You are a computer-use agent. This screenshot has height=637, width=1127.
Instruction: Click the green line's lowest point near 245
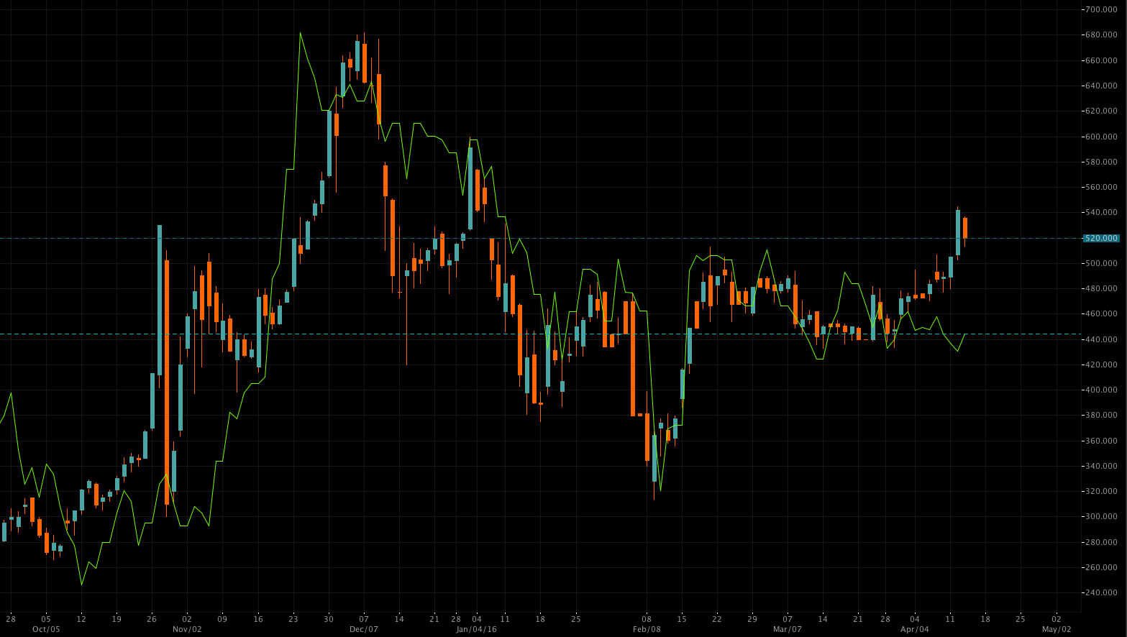tap(81, 585)
